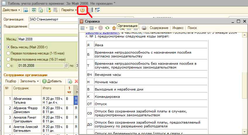
Task: Select 'Первая половина месяца (1-15 мая)'
Action: (x=8, y=53)
